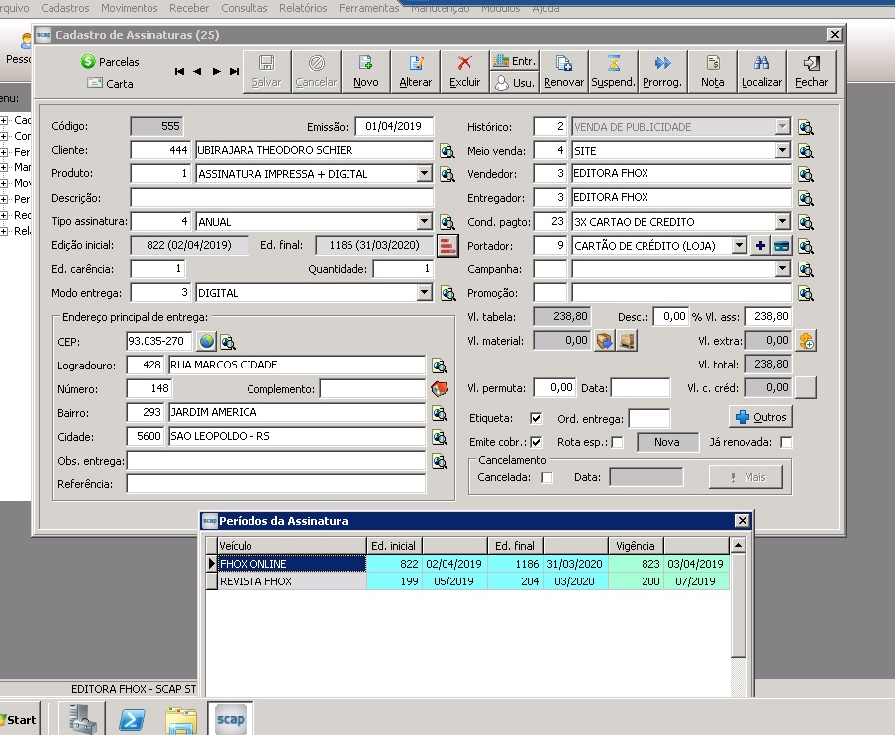Expand the Produto dropdown
This screenshot has height=735, width=895.
[x=424, y=173]
